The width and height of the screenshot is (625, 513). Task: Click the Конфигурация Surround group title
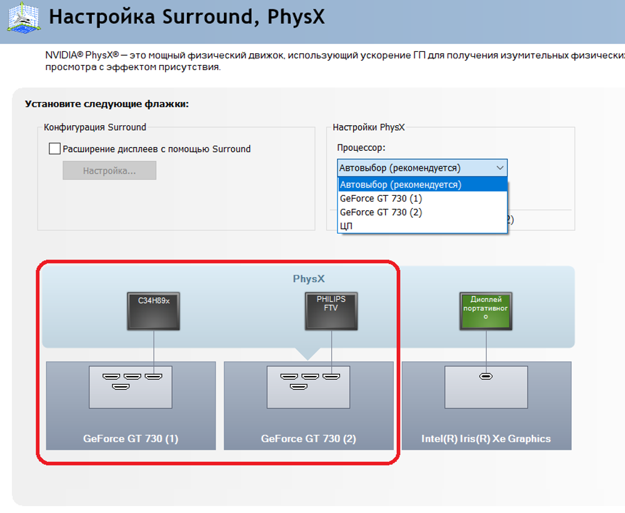(95, 127)
